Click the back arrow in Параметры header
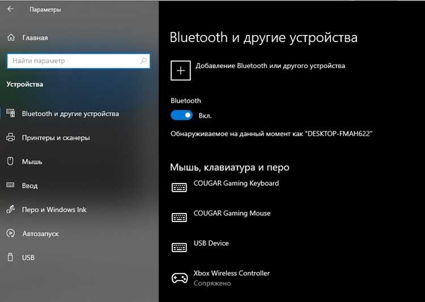 (11, 10)
